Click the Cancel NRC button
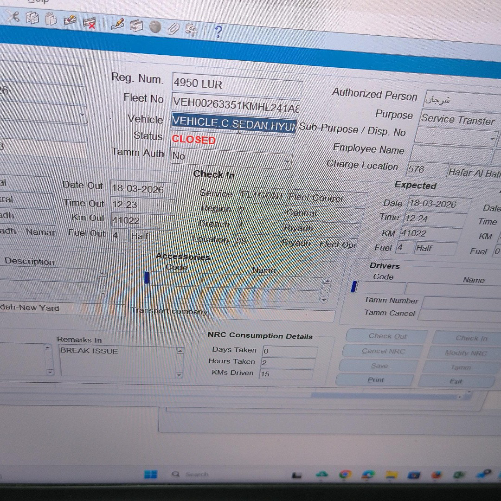 click(383, 351)
